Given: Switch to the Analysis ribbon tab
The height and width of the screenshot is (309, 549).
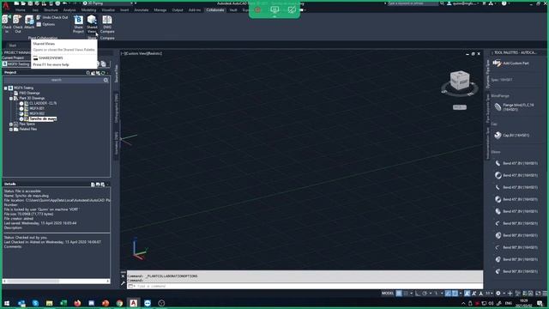Looking at the screenshot, I should 69,10.
